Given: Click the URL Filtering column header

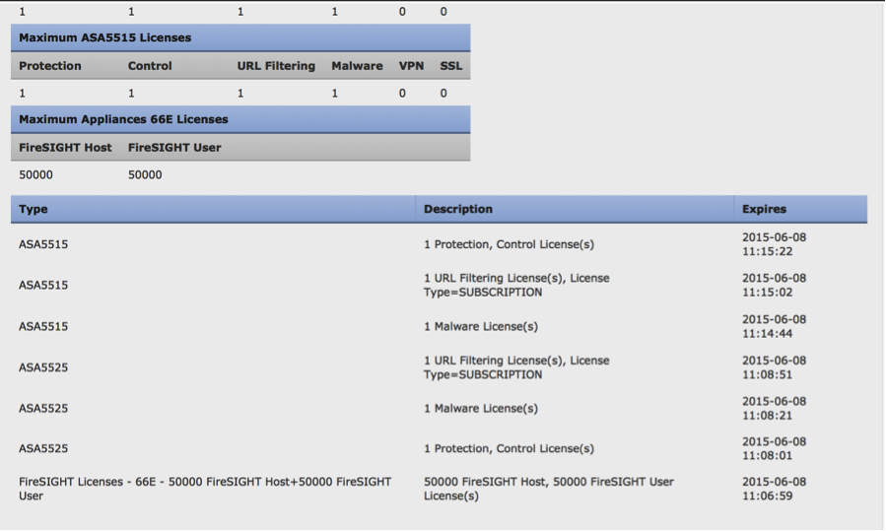Looking at the screenshot, I should coord(276,66).
